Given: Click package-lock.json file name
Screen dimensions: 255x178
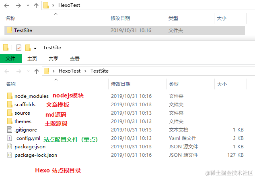Looking at the screenshot, I should pos(36,155).
